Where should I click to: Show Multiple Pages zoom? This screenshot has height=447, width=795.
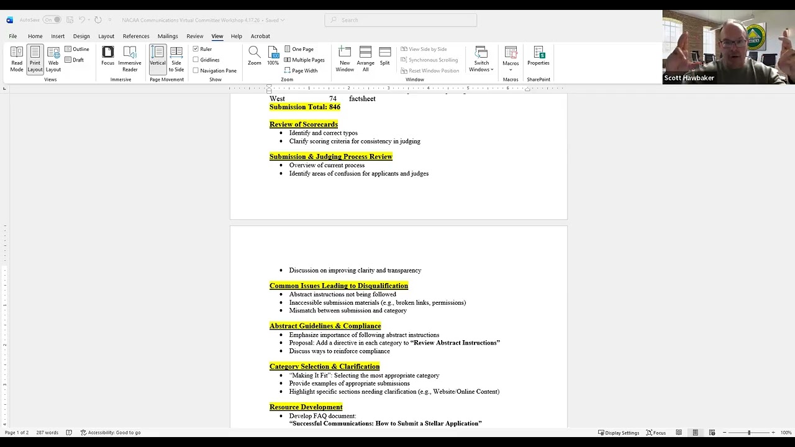(x=304, y=60)
